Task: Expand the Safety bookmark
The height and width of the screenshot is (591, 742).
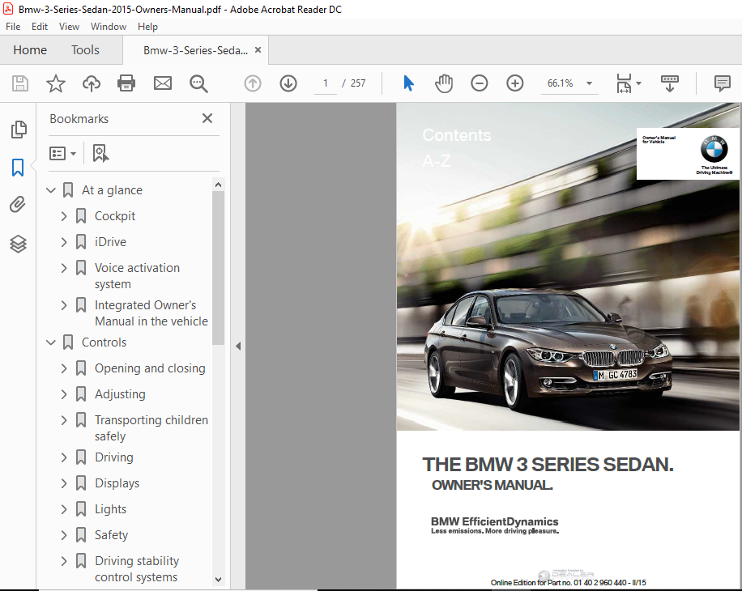Action: click(x=64, y=535)
